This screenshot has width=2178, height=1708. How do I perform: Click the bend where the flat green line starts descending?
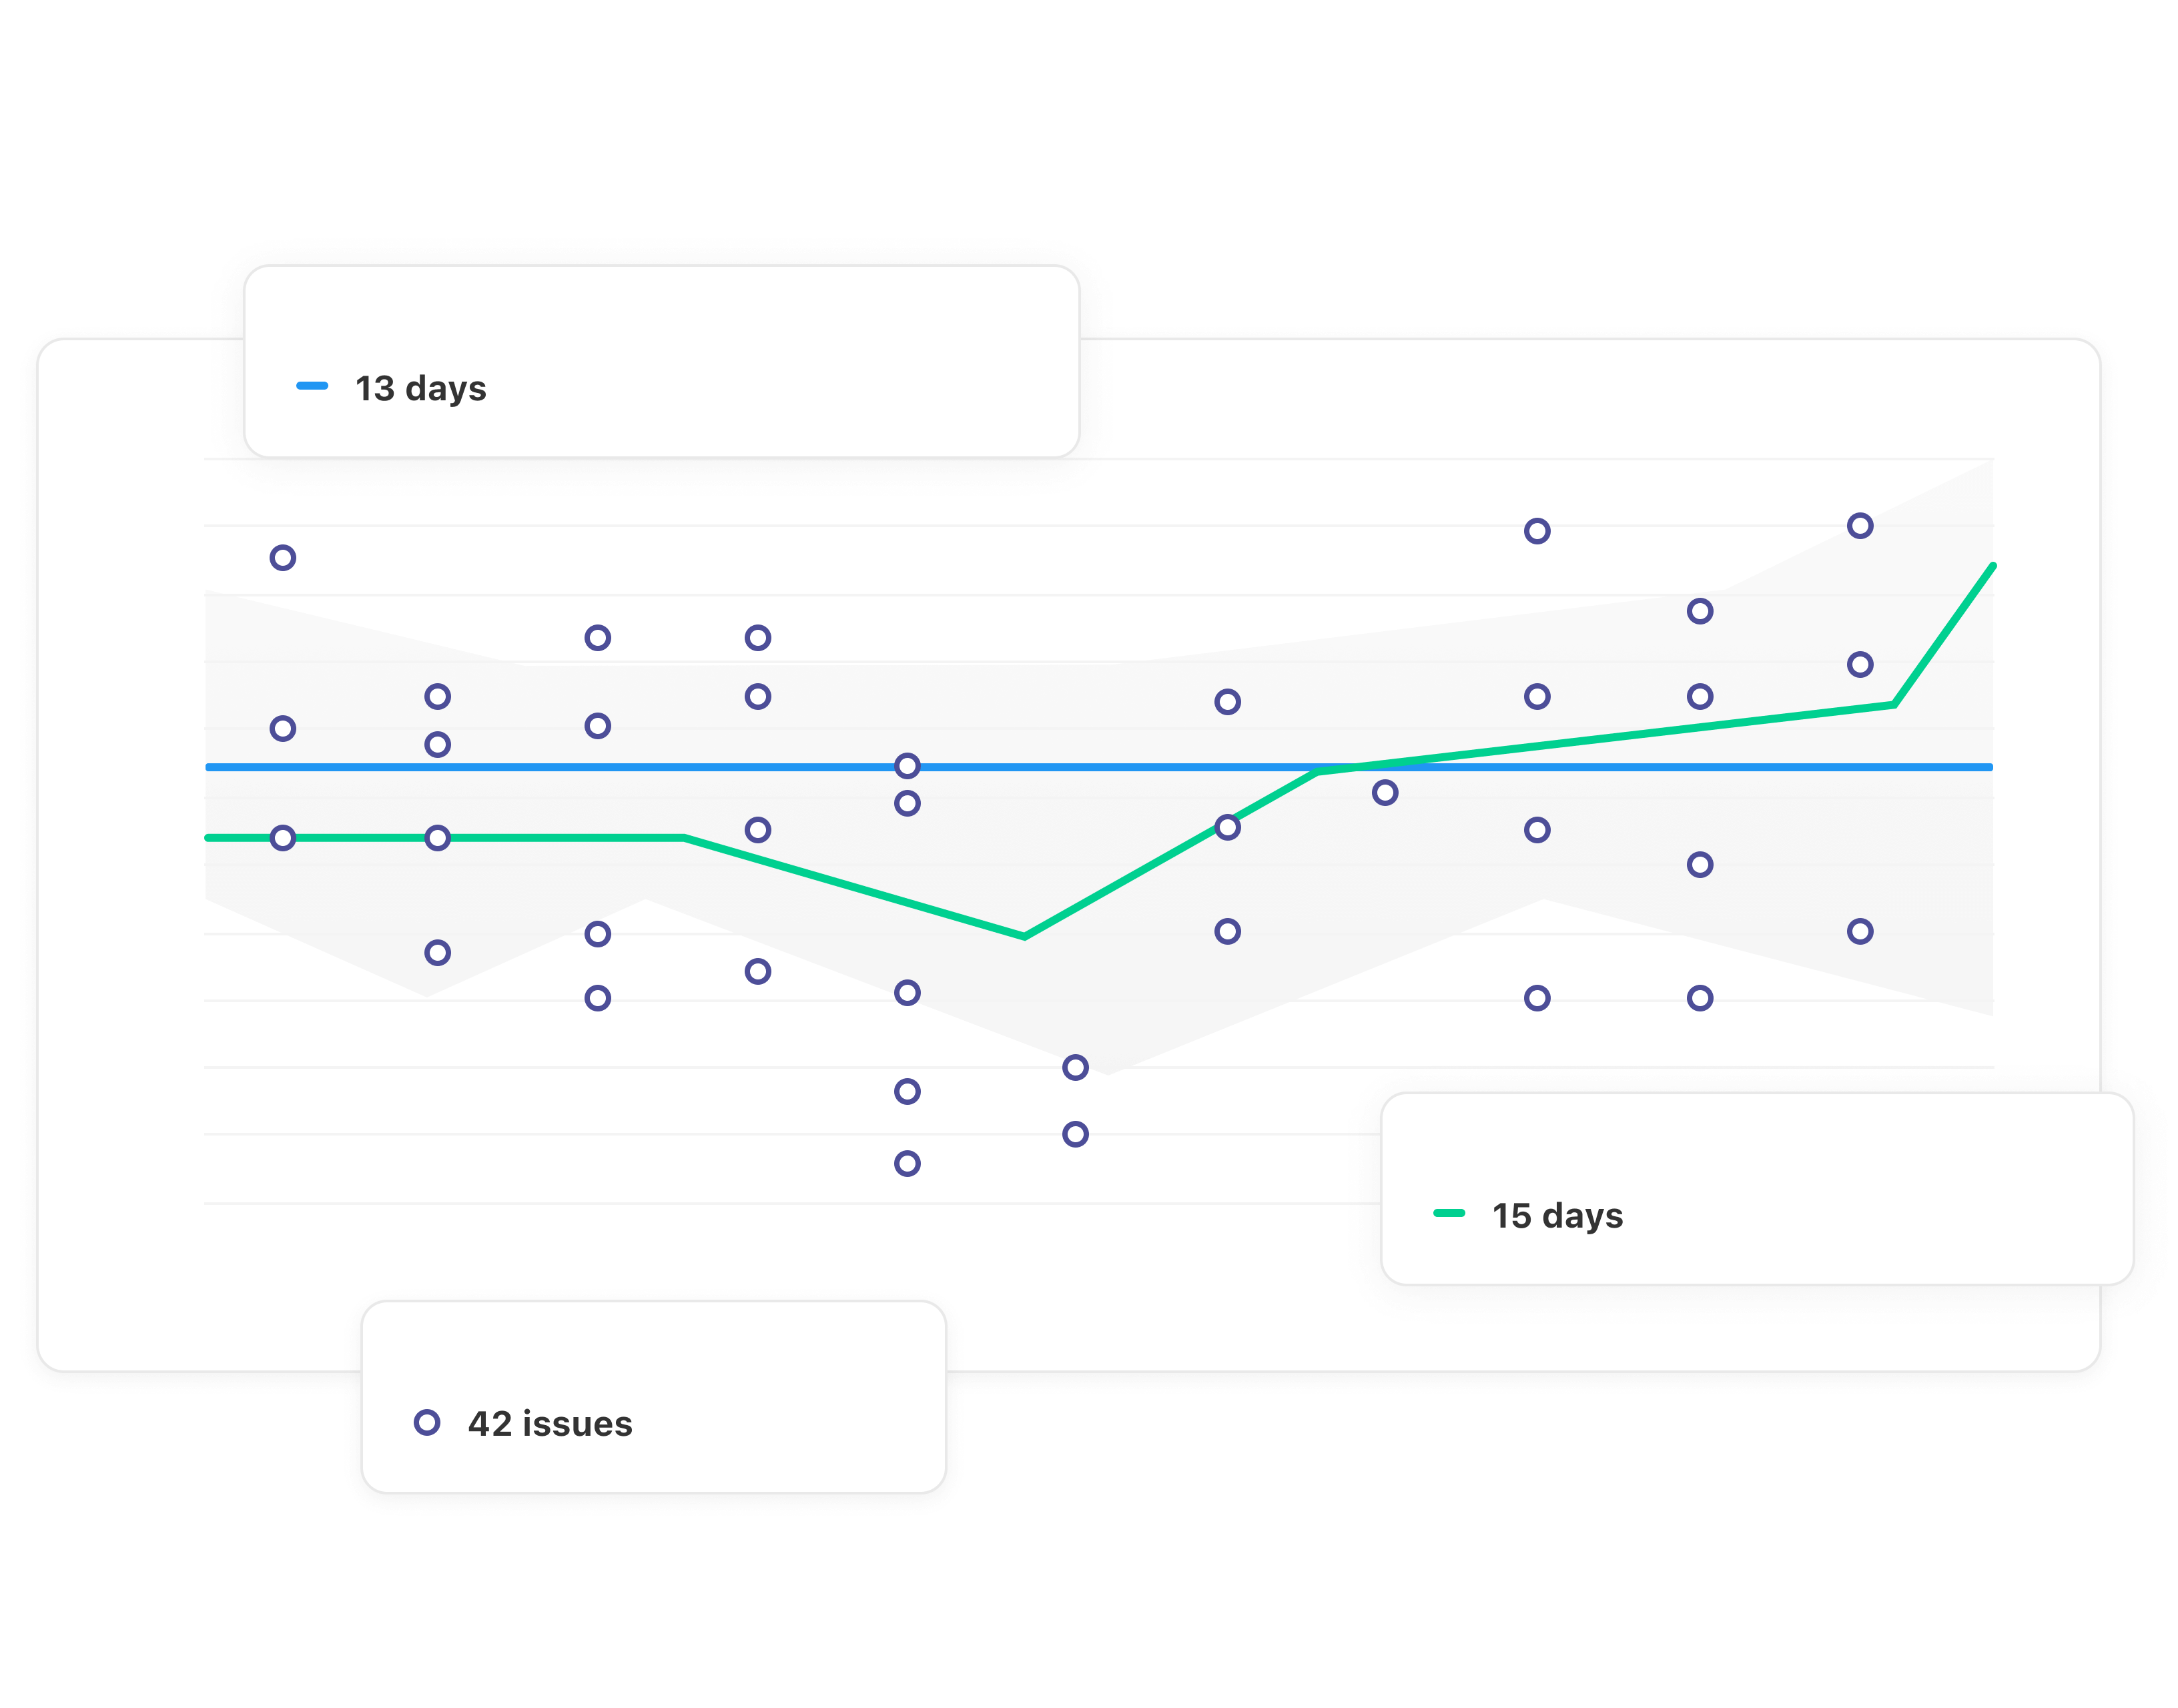(x=685, y=838)
